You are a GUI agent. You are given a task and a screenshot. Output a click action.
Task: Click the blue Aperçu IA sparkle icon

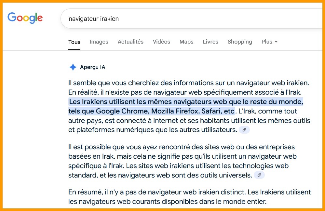coord(73,67)
